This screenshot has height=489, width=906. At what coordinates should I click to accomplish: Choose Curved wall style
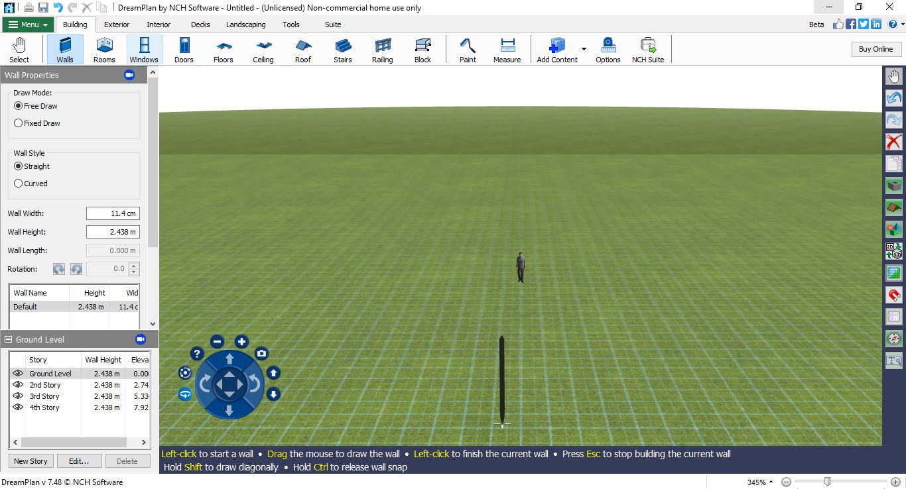31,184
